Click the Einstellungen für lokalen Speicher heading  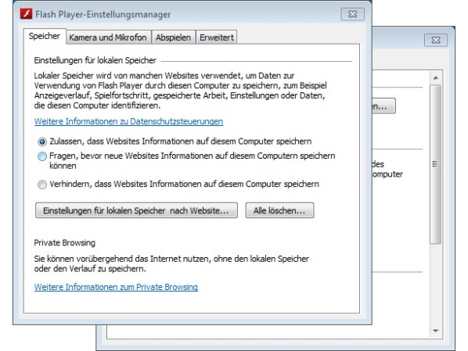(95, 60)
